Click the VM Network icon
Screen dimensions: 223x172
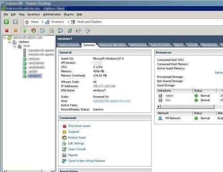click(160, 118)
